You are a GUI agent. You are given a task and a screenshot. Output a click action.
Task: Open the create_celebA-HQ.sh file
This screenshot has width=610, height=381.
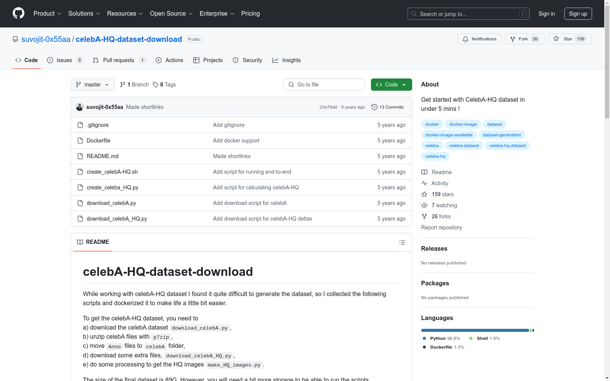[112, 172]
